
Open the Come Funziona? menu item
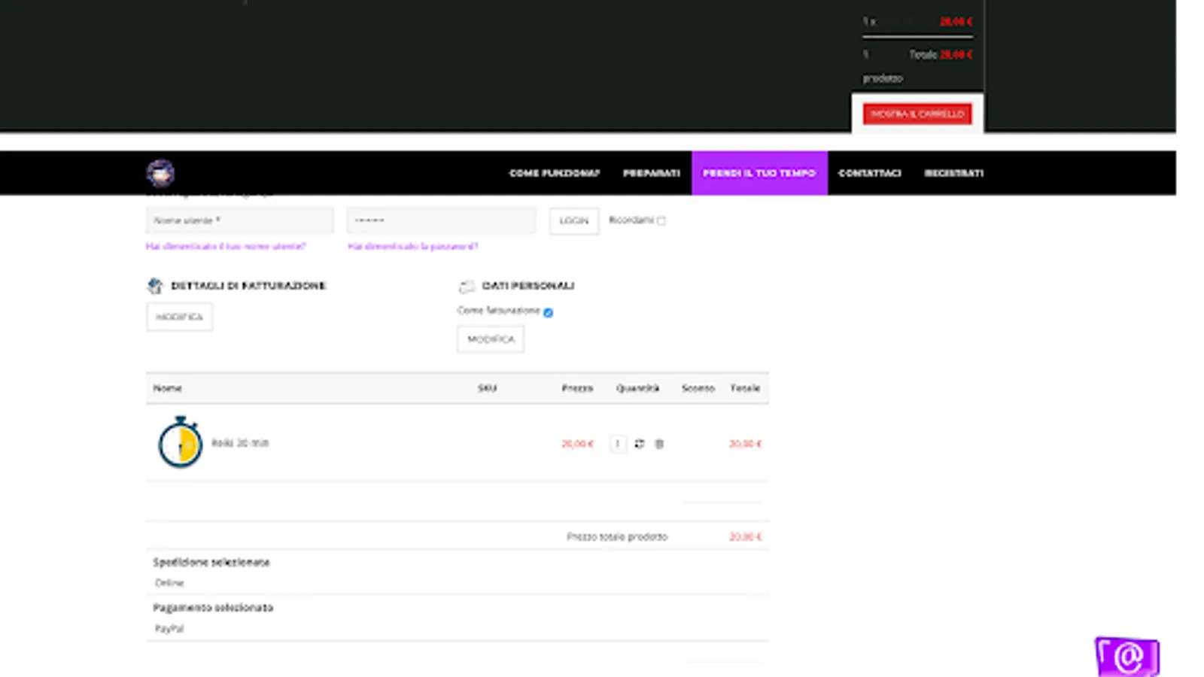(x=555, y=173)
